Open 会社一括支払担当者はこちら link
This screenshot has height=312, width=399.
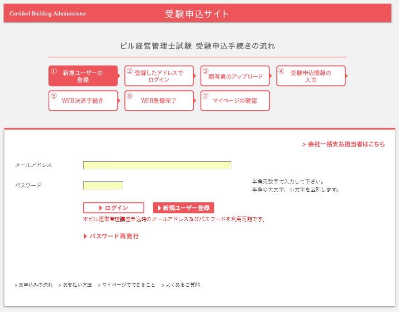click(x=344, y=144)
